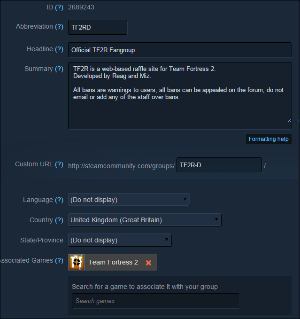Screen dimensions: 300x319
Task: Open the (?) help tooltip for Headline
Action: (59, 49)
